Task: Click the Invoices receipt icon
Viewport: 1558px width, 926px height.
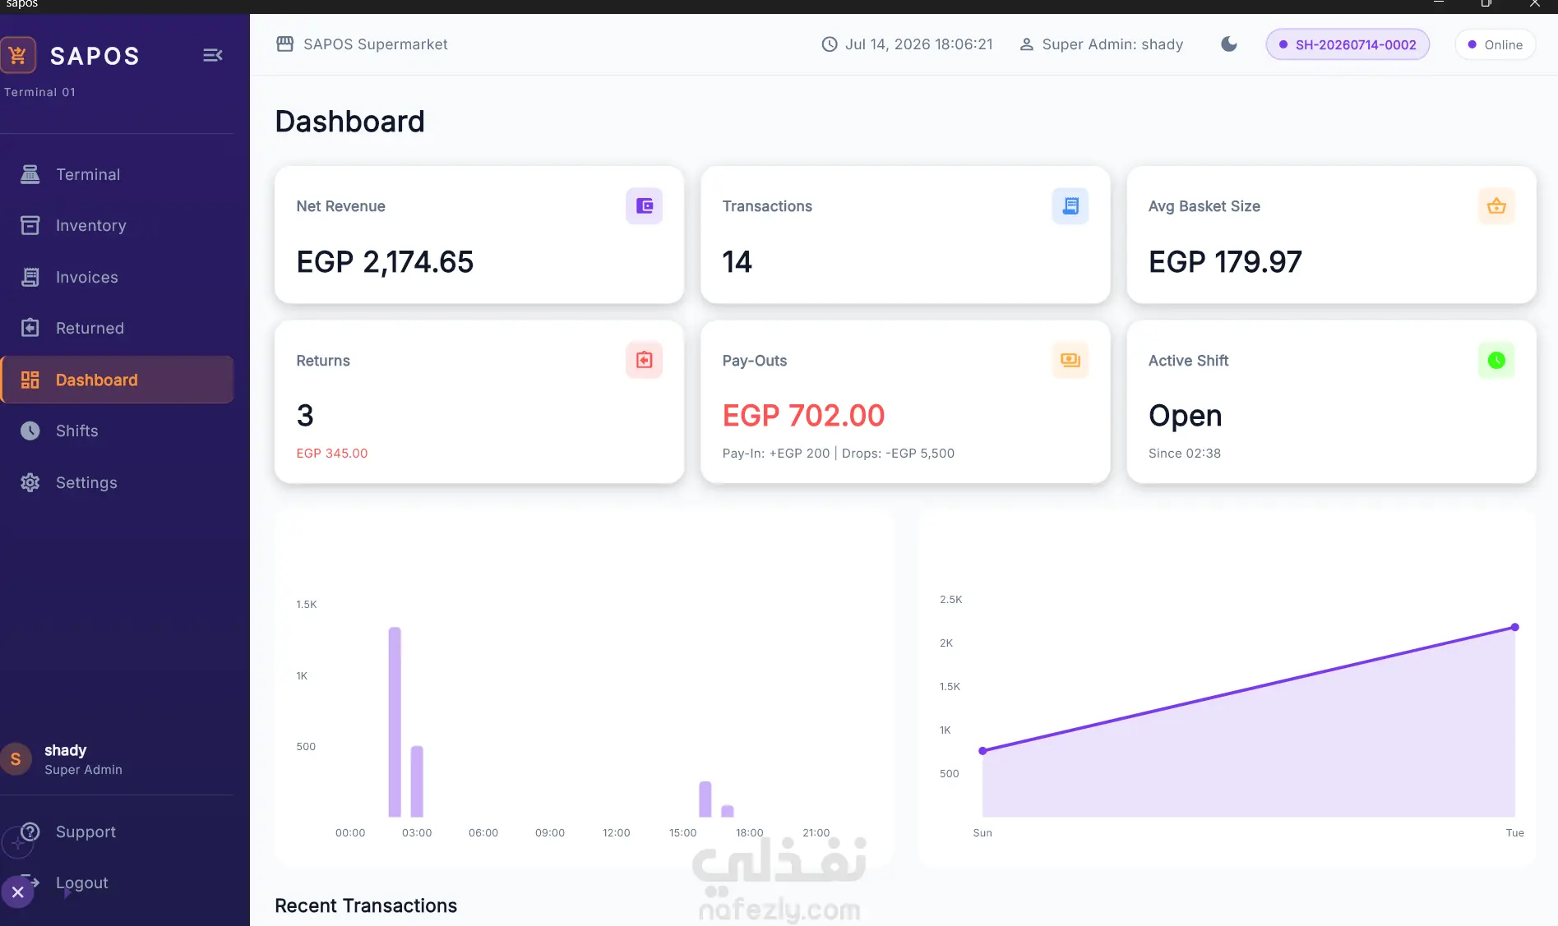Action: click(x=30, y=277)
